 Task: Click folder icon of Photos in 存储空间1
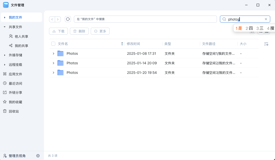pos(61,54)
